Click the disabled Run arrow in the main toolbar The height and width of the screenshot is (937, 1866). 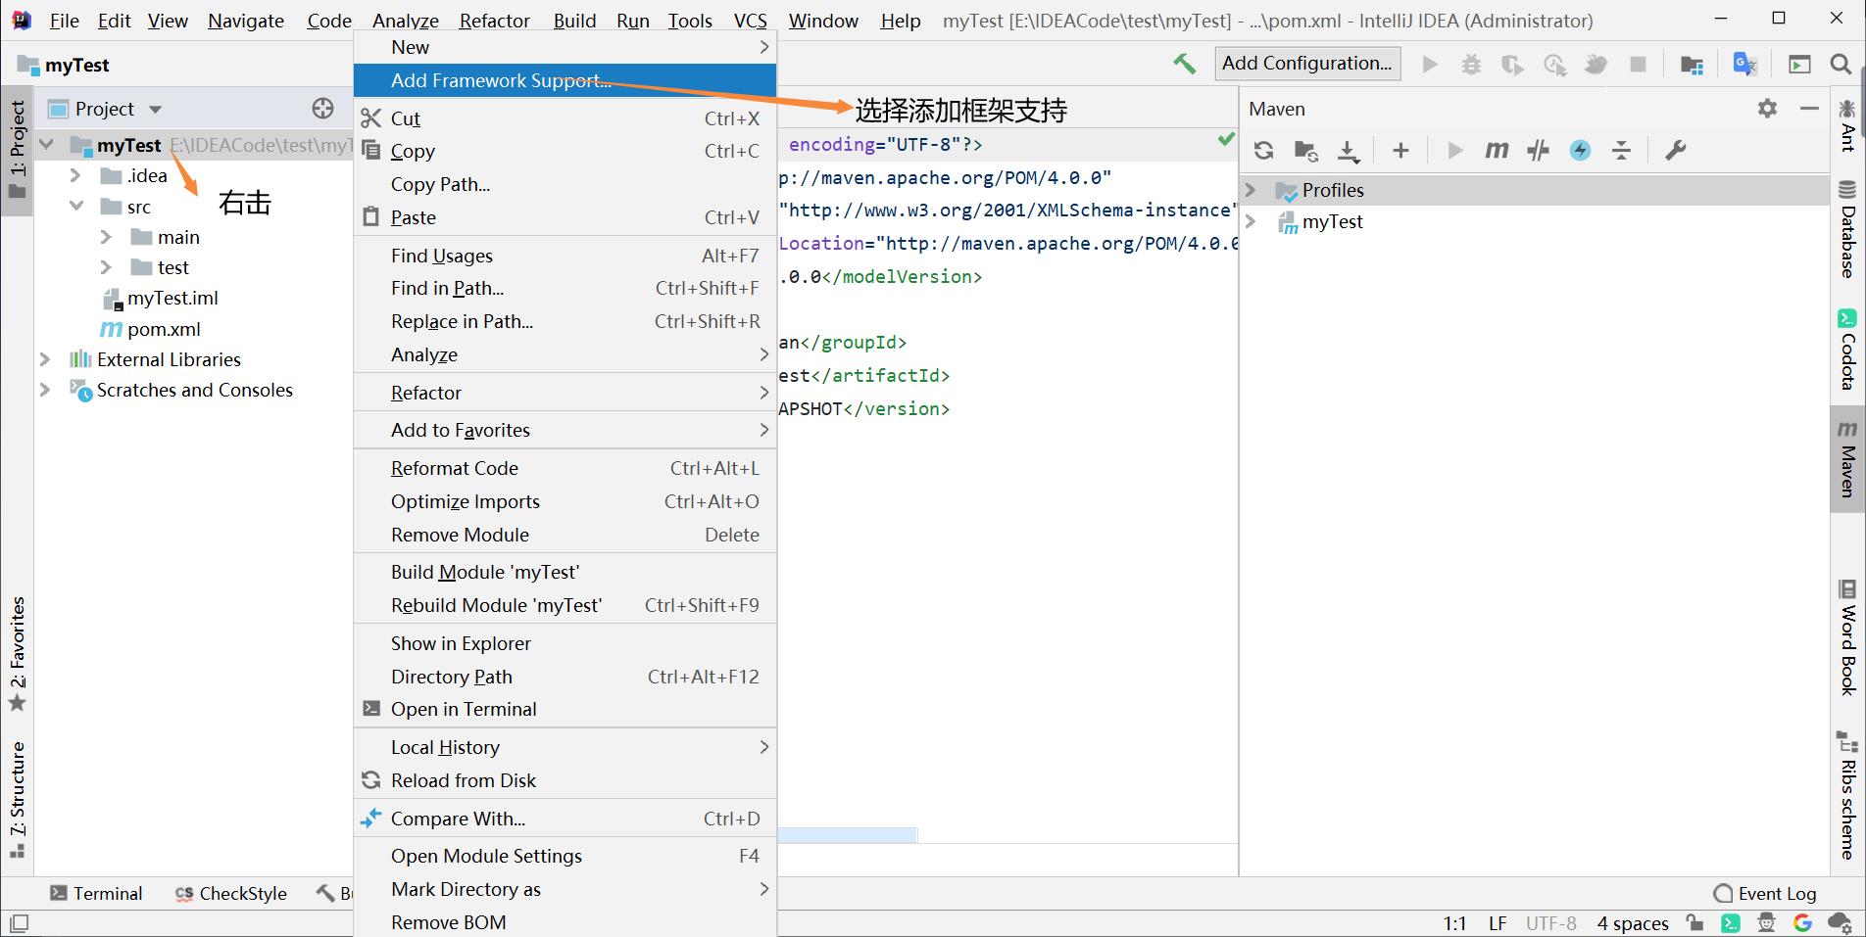pyautogui.click(x=1430, y=65)
